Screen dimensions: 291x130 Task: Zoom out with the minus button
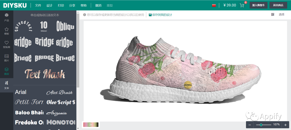250,125
